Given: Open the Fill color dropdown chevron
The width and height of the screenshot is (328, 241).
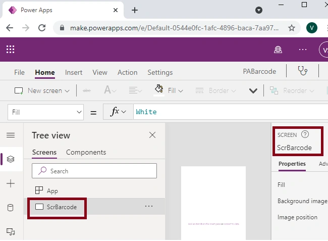Looking at the screenshot, I should coord(181,91).
